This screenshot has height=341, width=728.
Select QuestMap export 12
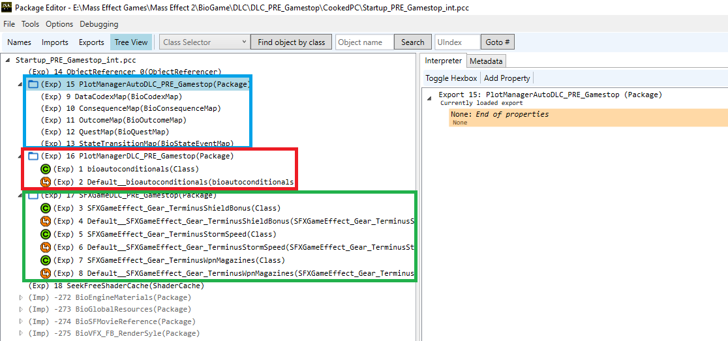(x=105, y=132)
